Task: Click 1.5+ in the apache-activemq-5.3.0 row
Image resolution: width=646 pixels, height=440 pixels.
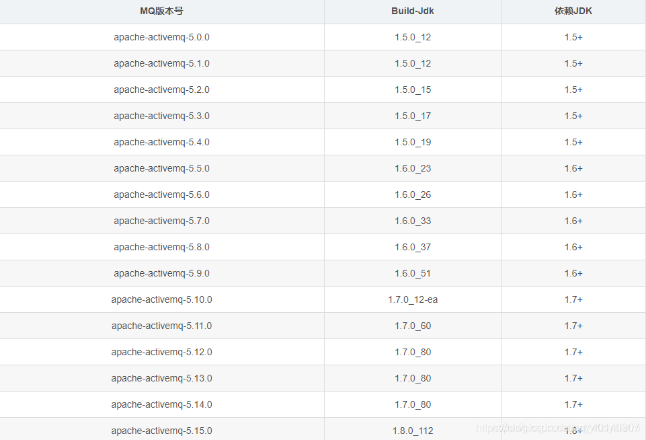Action: 573,116
